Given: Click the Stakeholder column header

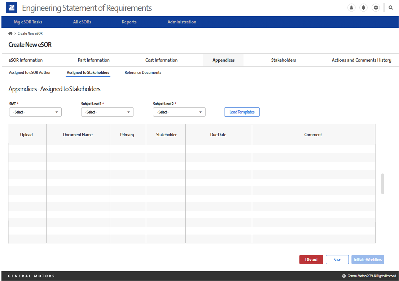Looking at the screenshot, I should 166,135.
